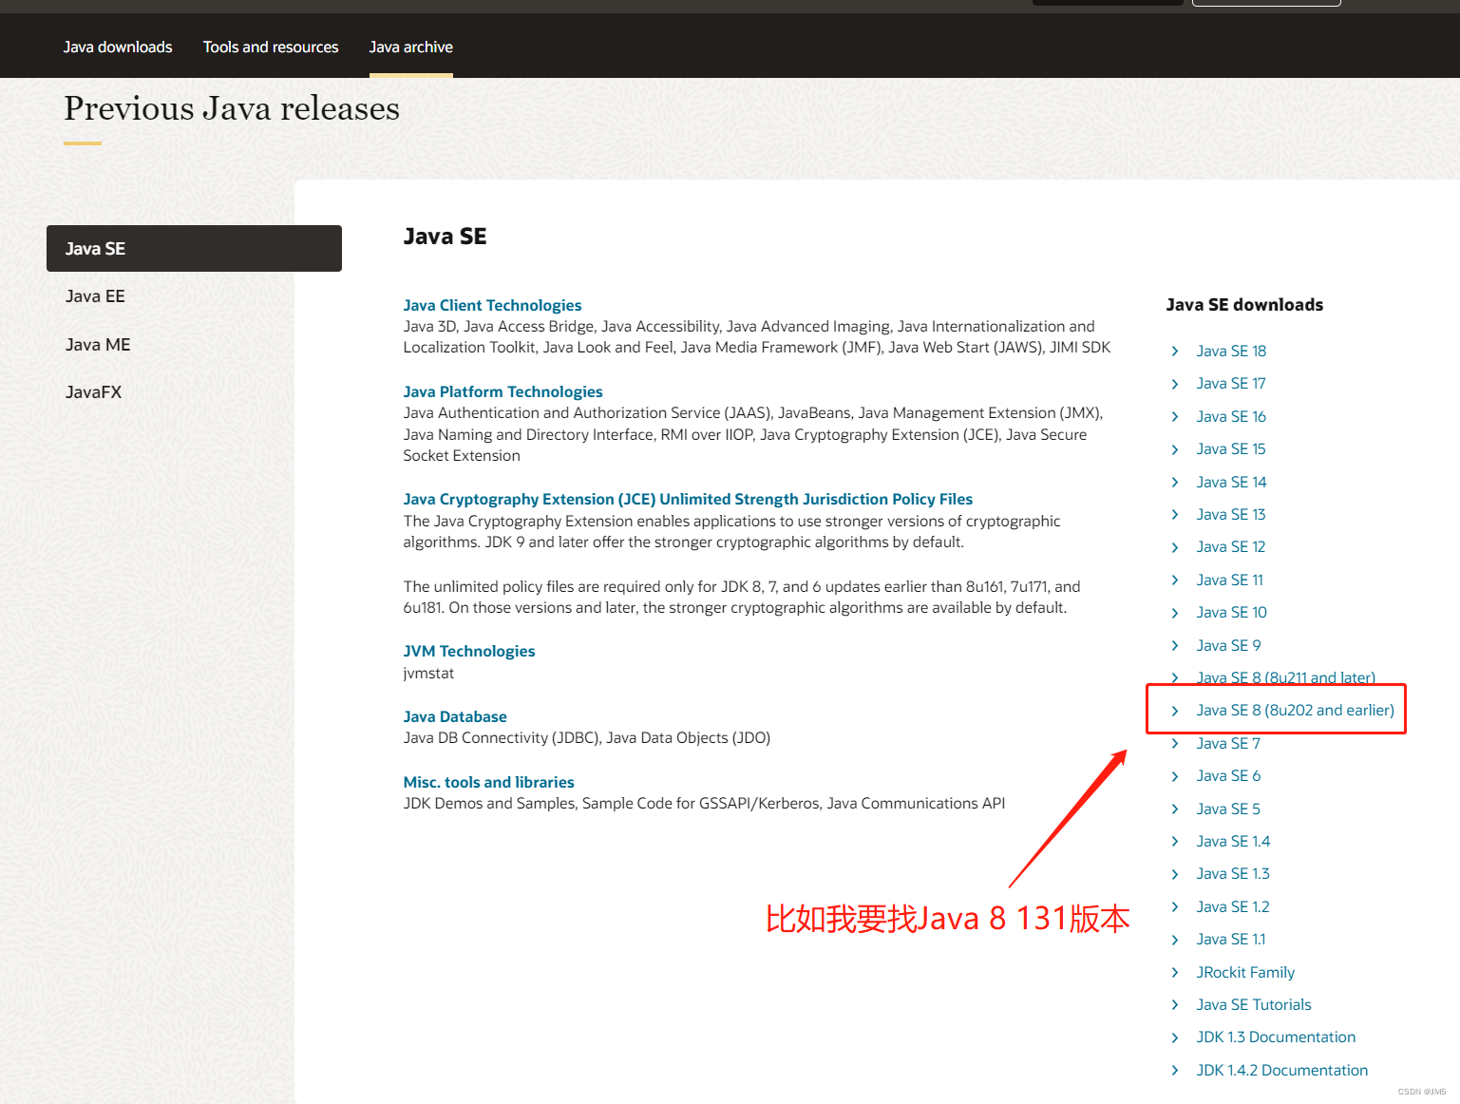Image resolution: width=1460 pixels, height=1104 pixels.
Task: Expand the Java SE 18 chevron
Action: pyautogui.click(x=1175, y=351)
